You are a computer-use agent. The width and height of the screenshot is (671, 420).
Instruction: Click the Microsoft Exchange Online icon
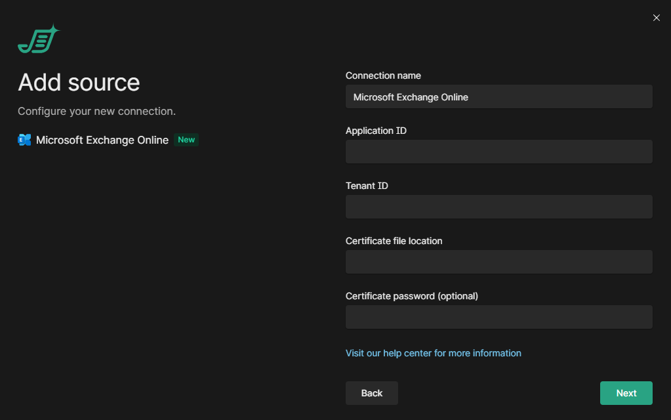(24, 140)
